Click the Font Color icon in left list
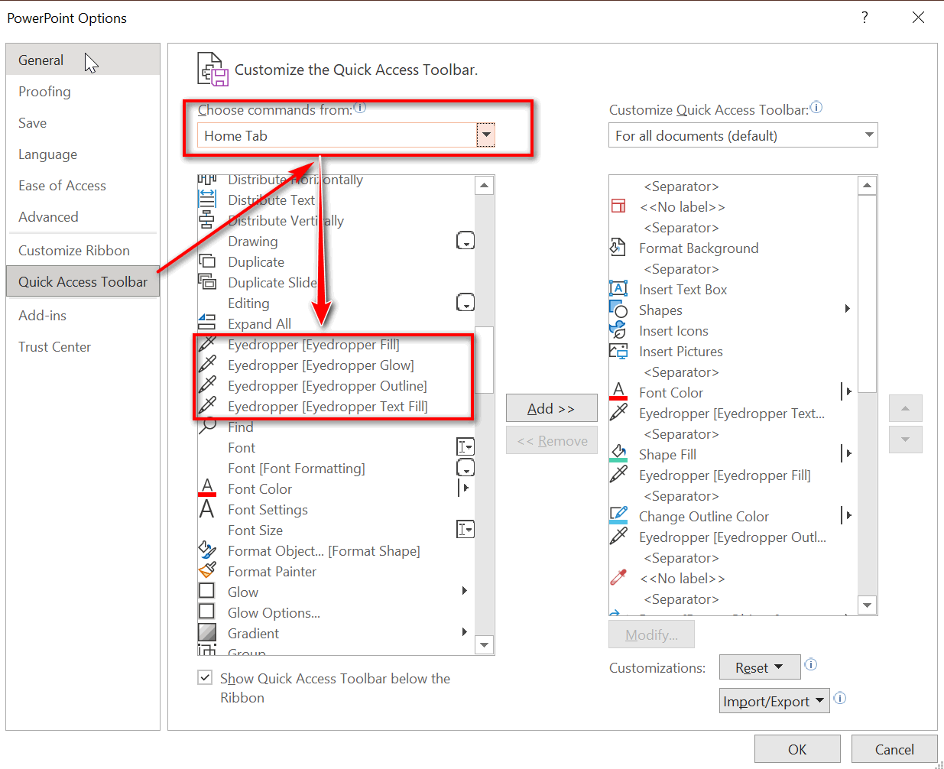This screenshot has height=769, width=944. pos(207,488)
